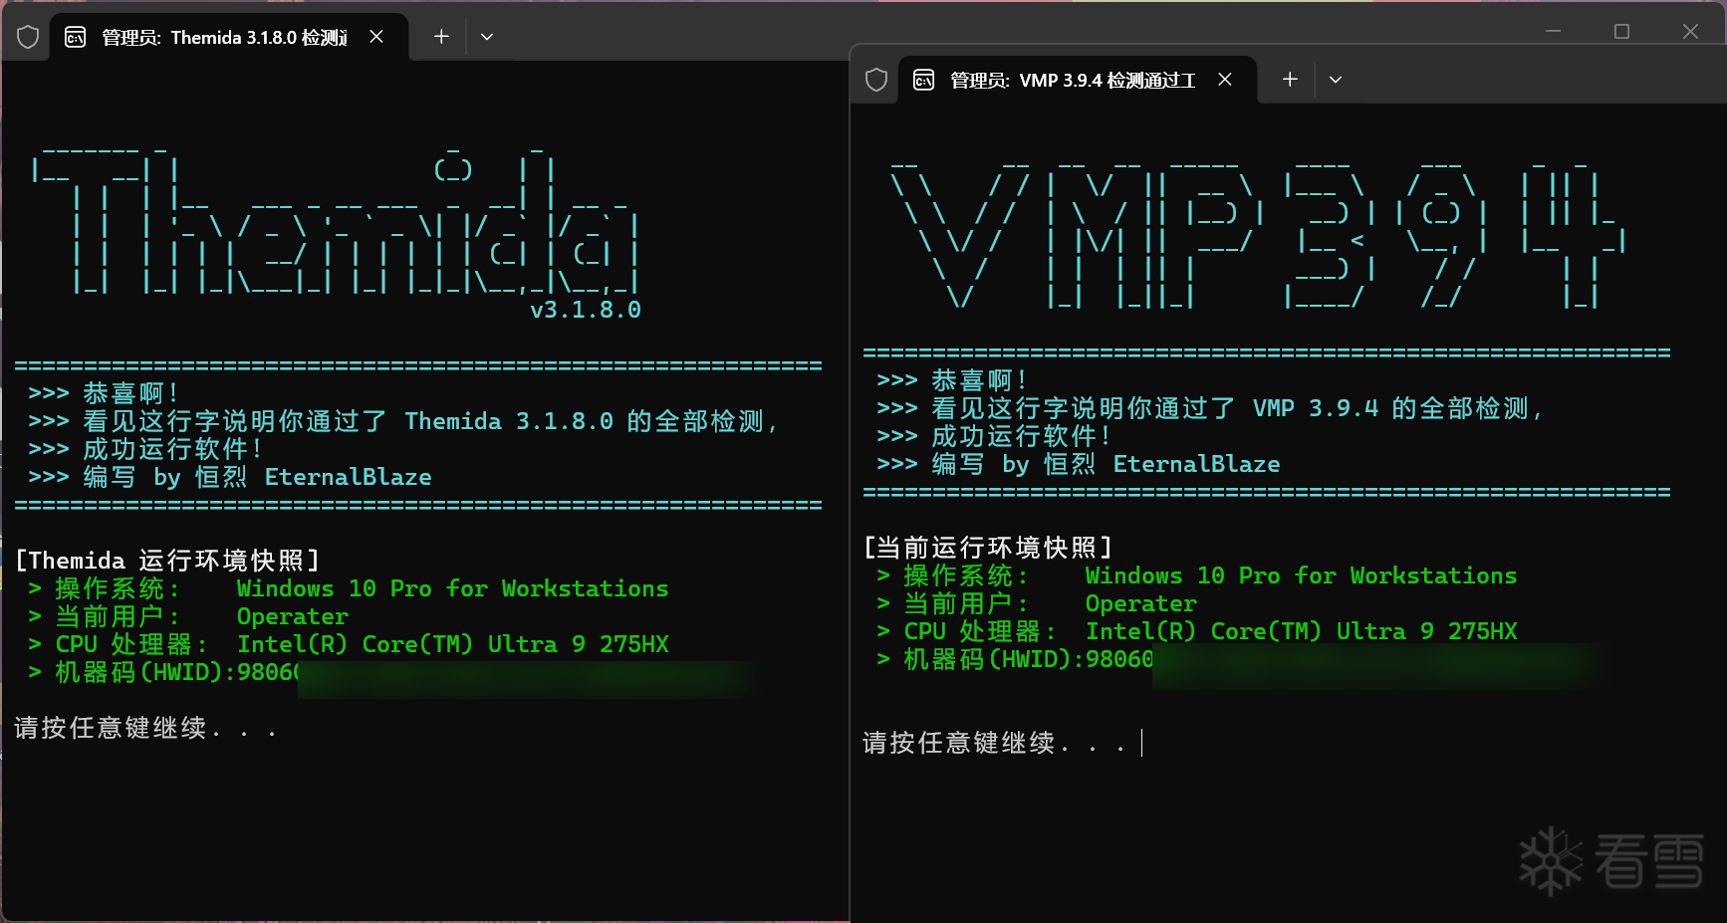The height and width of the screenshot is (923, 1727).
Task: Click the CPU 处理器 label in the Themida window
Action: [130, 644]
